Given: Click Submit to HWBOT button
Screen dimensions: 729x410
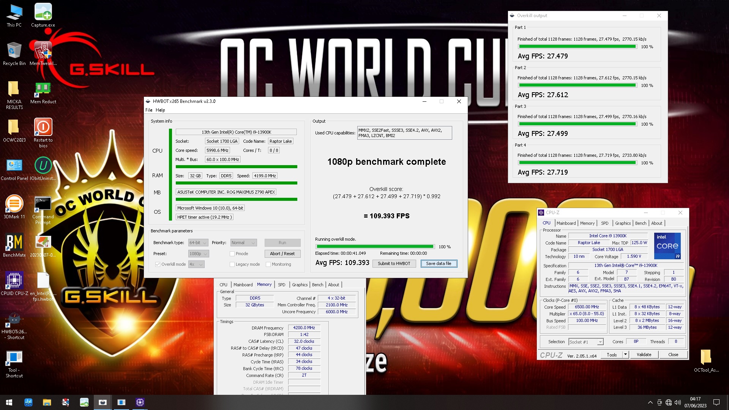Looking at the screenshot, I should (394, 263).
